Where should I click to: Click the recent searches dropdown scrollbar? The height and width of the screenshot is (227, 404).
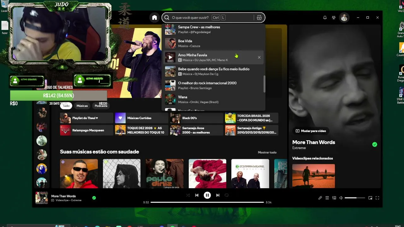coord(264,84)
